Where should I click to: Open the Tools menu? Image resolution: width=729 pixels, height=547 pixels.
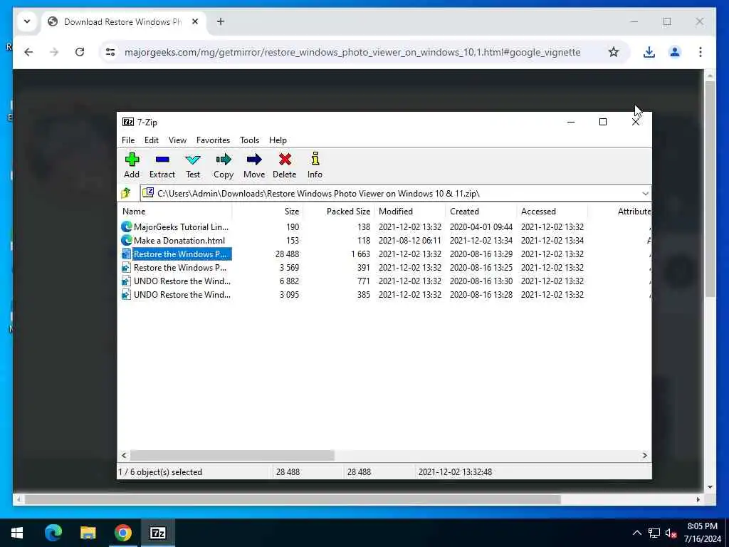tap(249, 140)
